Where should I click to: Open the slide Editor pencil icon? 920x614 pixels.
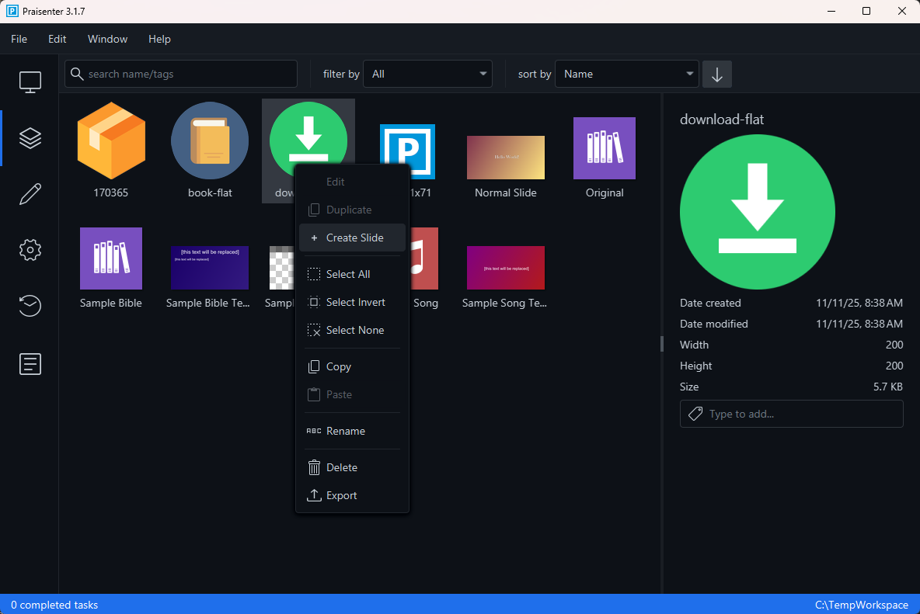(30, 193)
